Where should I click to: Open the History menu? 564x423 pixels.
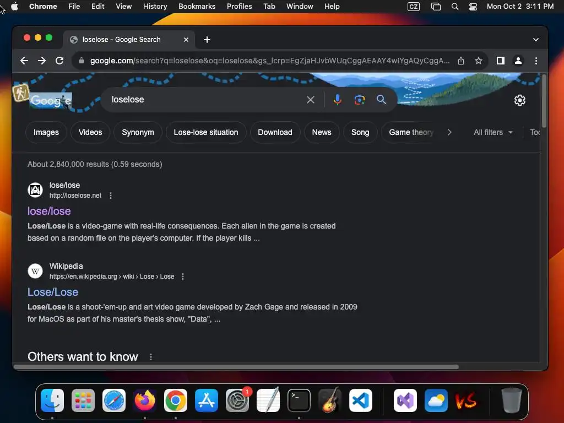(x=155, y=7)
